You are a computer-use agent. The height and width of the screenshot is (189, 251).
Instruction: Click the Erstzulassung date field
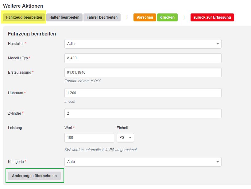tap(143, 72)
